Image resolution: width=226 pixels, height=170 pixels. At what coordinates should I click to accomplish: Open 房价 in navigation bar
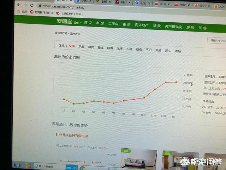pos(190,27)
